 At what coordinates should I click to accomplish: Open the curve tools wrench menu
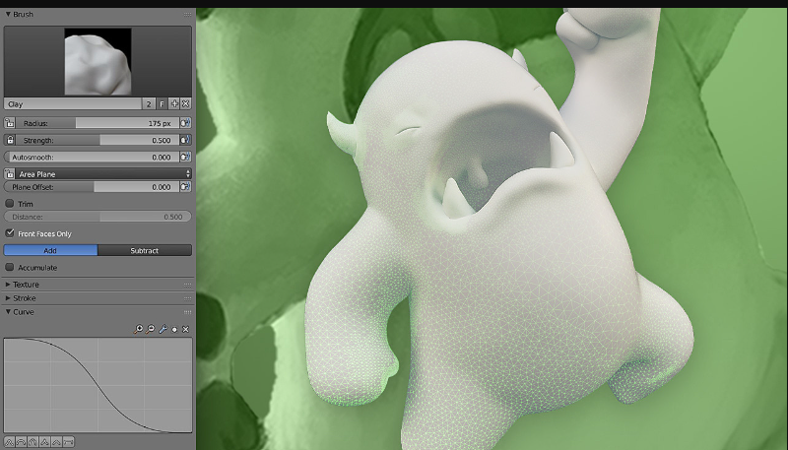[163, 329]
